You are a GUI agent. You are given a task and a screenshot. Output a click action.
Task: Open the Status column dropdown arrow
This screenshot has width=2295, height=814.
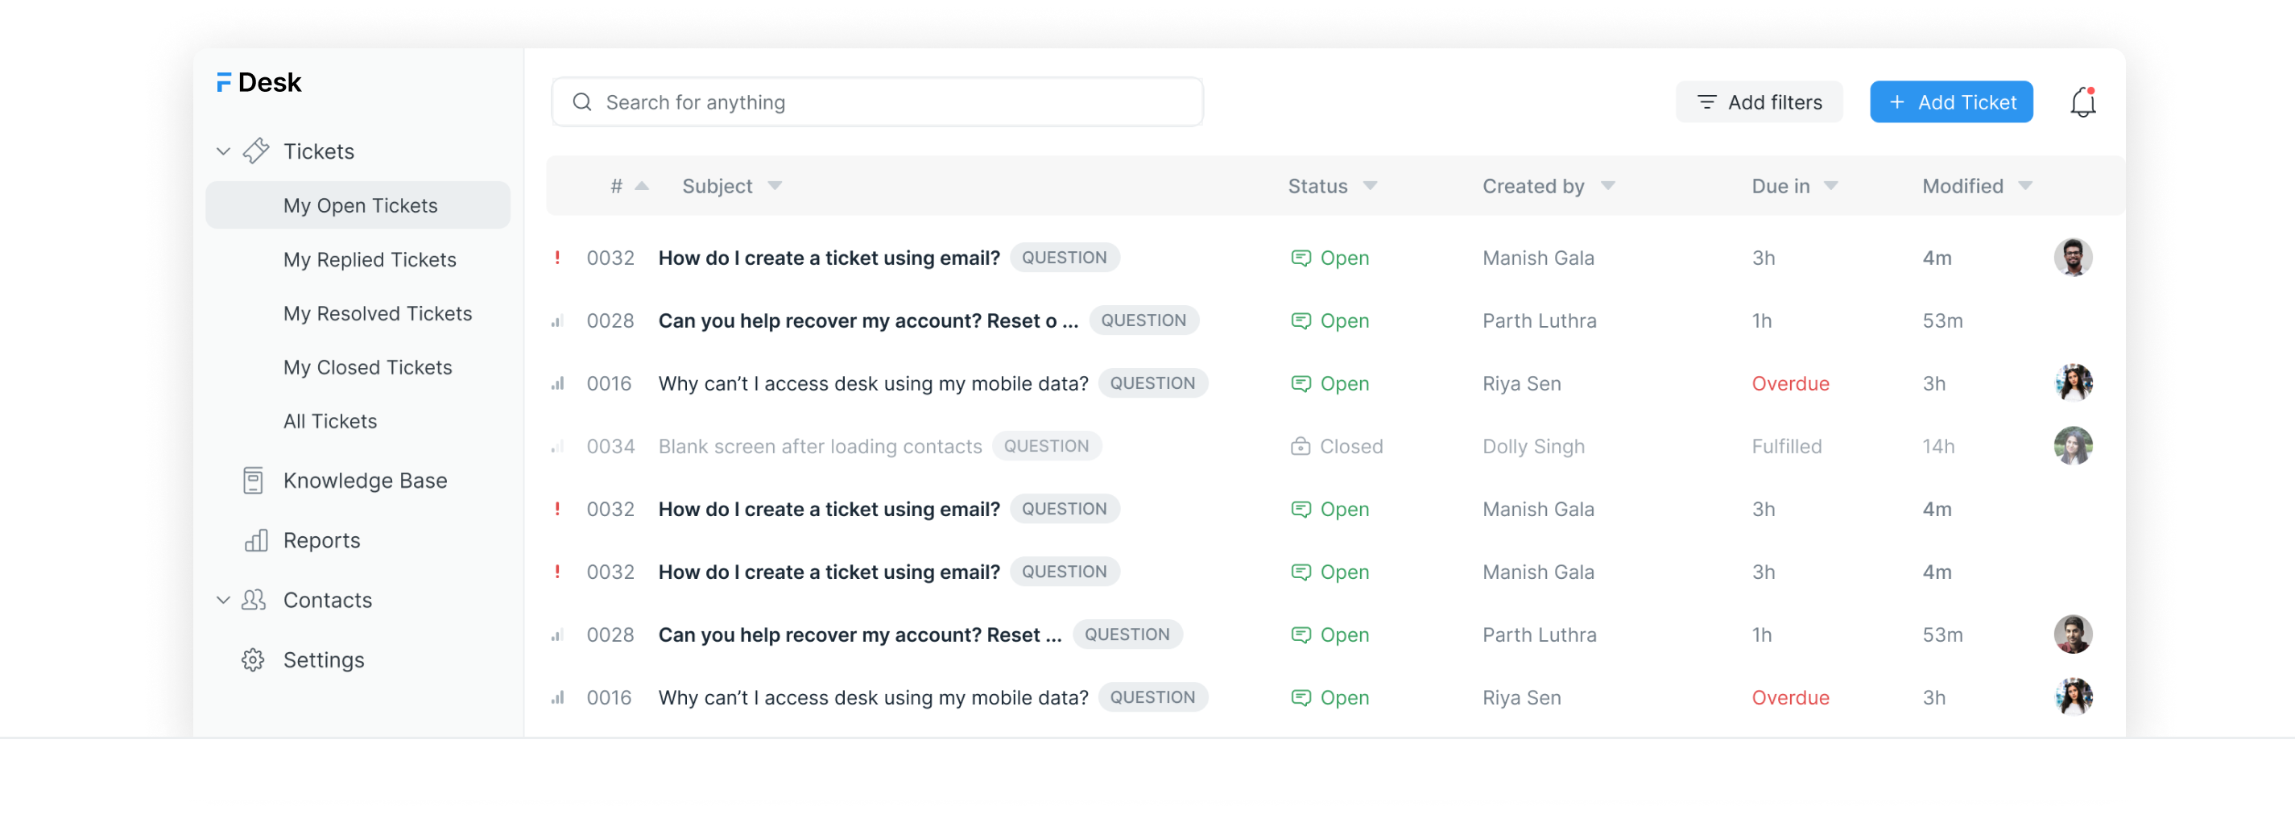click(x=1369, y=186)
